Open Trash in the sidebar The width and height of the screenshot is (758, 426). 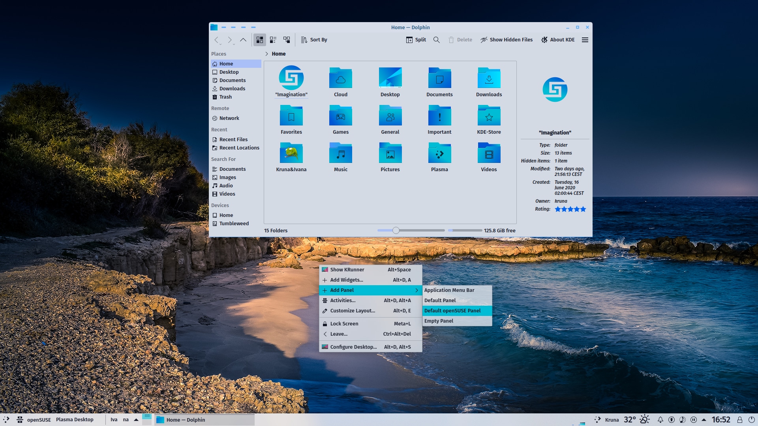click(x=236, y=97)
